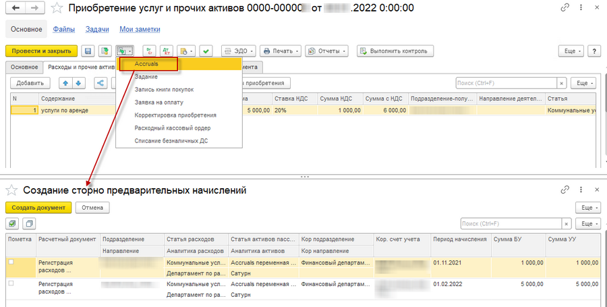This screenshot has width=607, height=307.
Task: Save document with the floppy disk icon
Action: click(88, 51)
